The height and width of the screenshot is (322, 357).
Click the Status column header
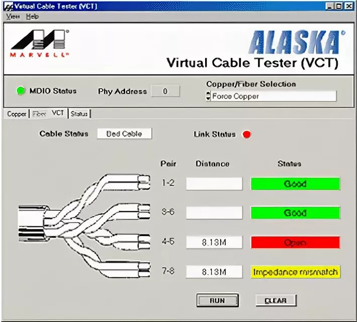click(x=290, y=164)
